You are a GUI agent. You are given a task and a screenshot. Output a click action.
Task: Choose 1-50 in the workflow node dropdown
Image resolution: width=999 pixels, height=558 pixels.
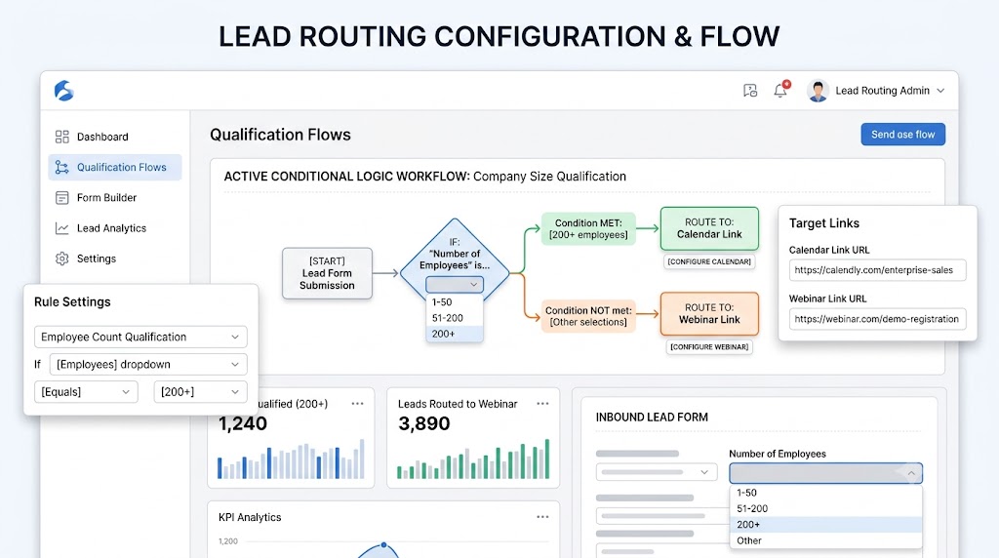coord(455,302)
